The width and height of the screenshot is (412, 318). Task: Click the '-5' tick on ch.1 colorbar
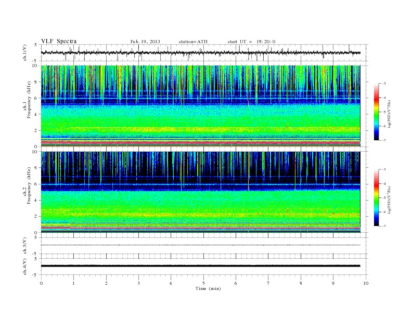pos(384,112)
